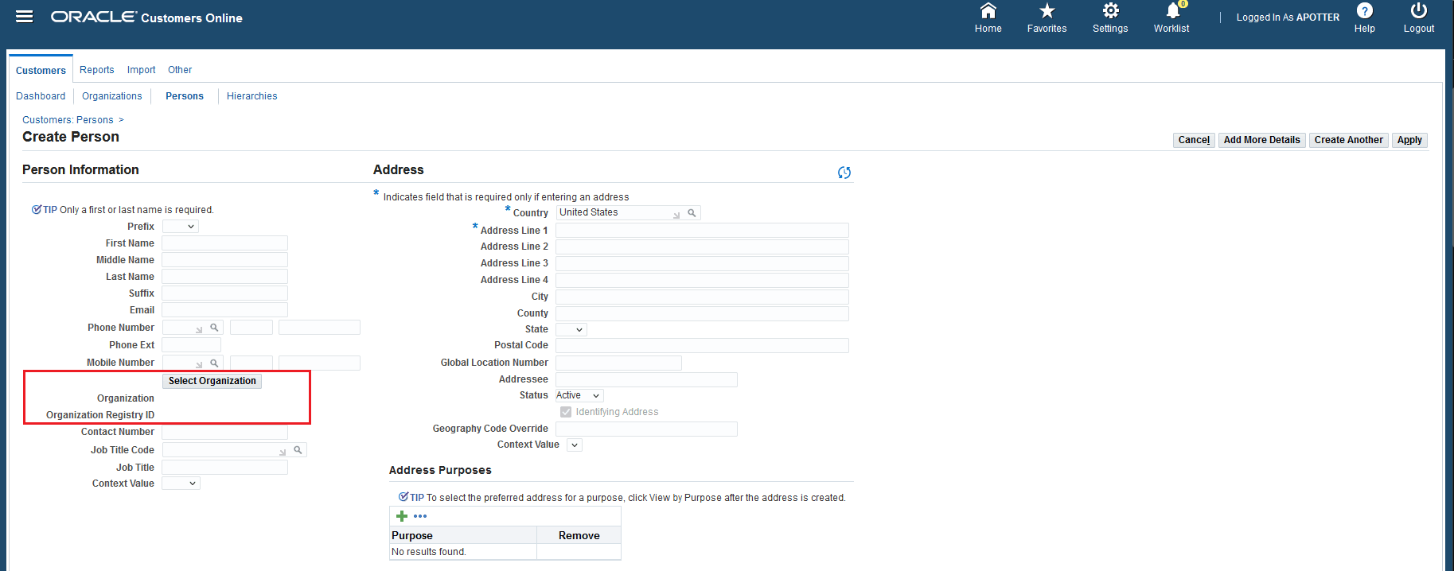Click Geography Code Override field
The height and width of the screenshot is (571, 1454).
[646, 429]
